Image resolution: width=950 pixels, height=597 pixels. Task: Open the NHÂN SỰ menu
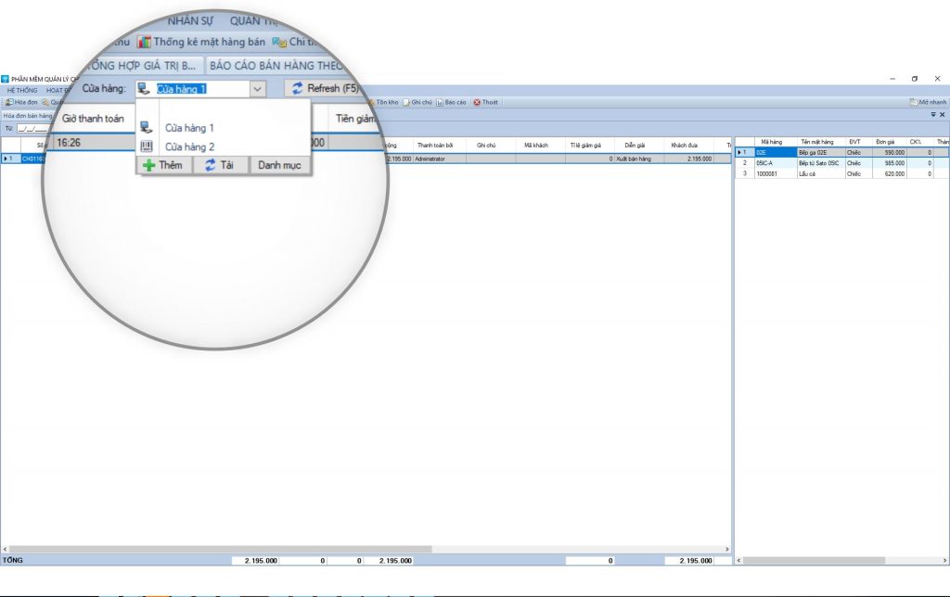pyautogui.click(x=190, y=21)
